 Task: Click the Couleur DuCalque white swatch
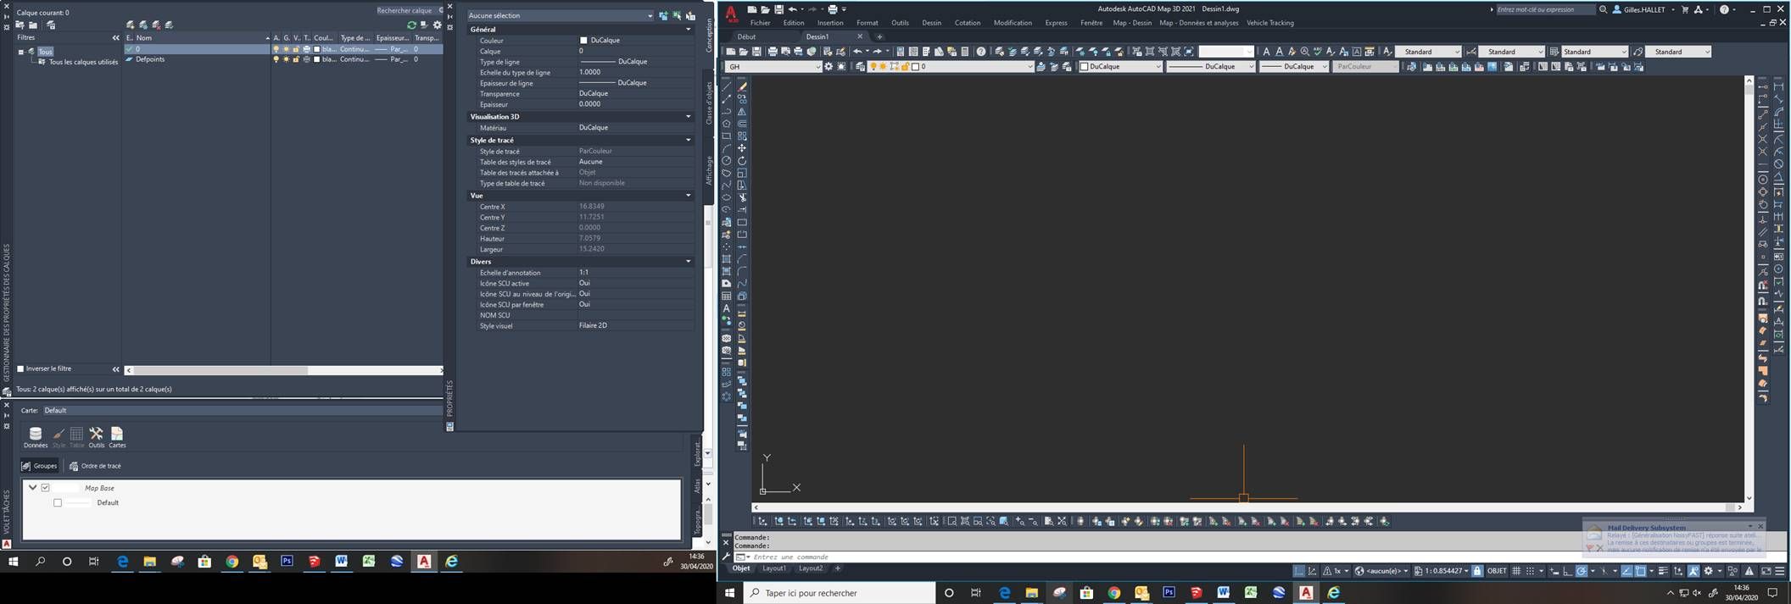coord(583,41)
